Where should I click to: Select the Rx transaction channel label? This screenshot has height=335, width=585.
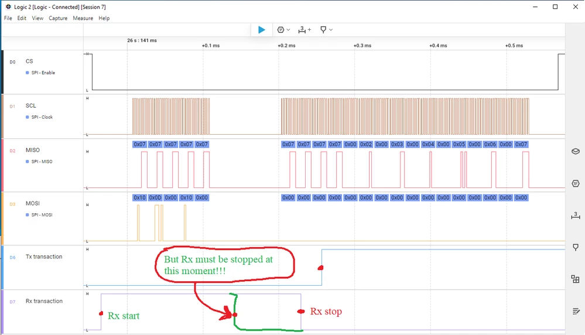tap(44, 301)
